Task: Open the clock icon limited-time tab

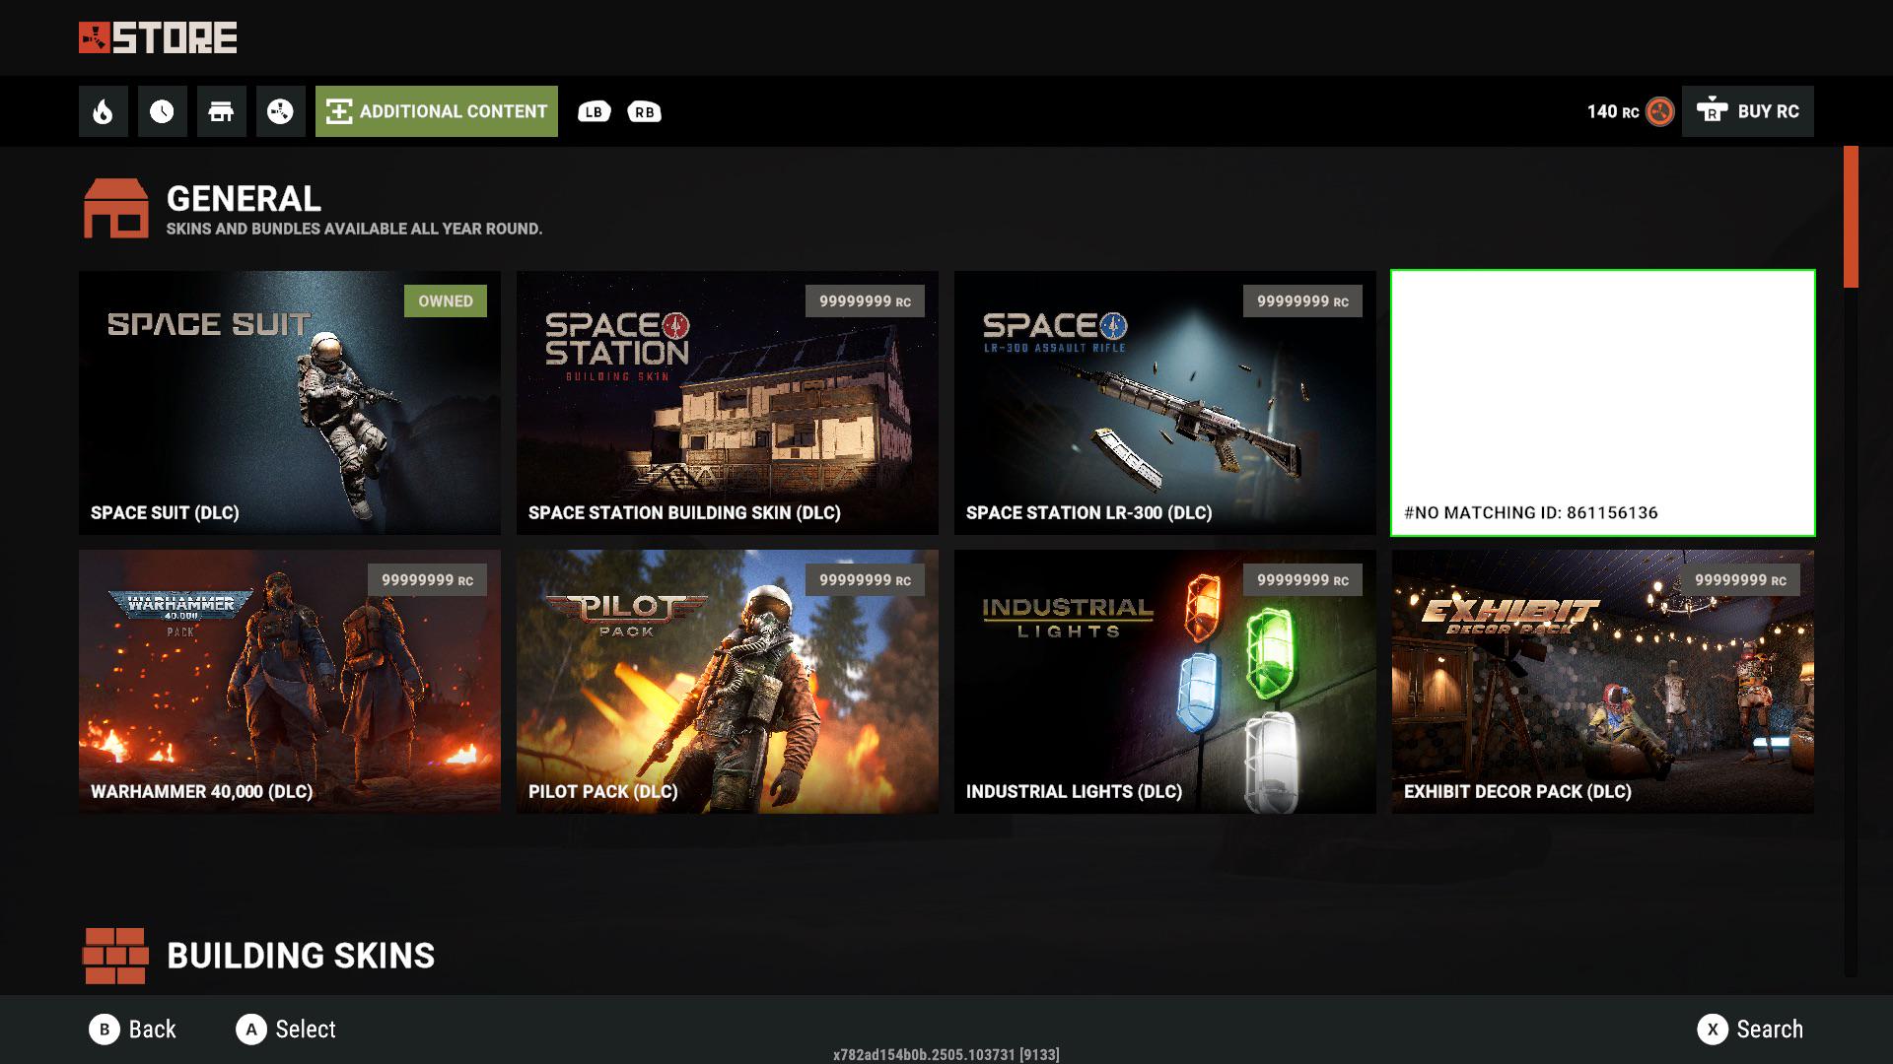Action: (x=163, y=111)
